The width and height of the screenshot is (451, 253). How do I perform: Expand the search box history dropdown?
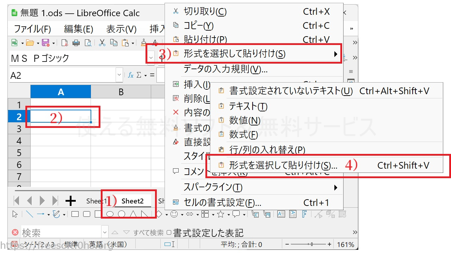105,233
